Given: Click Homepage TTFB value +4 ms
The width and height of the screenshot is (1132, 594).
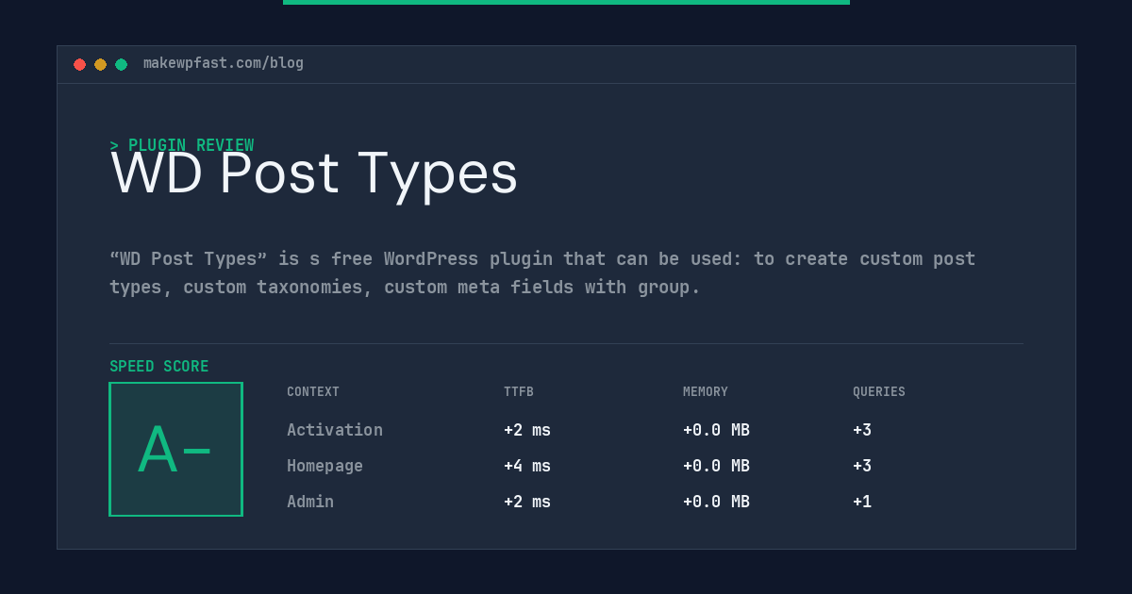Looking at the screenshot, I should tap(527, 466).
